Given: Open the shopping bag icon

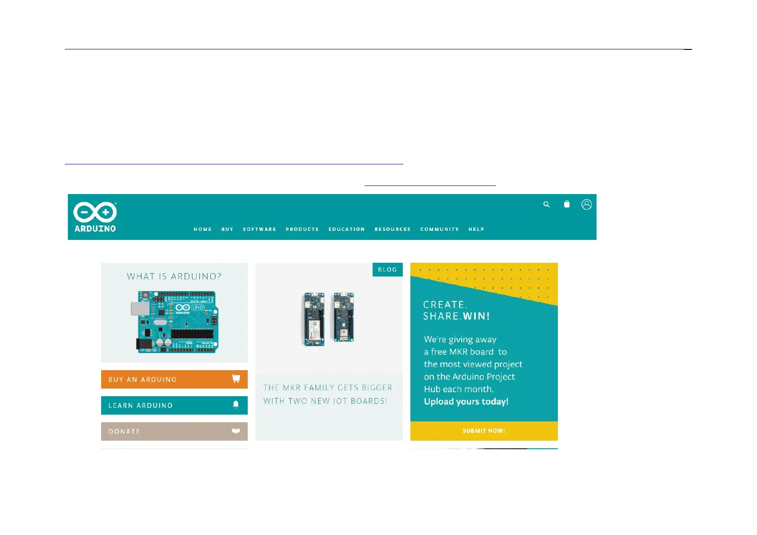Looking at the screenshot, I should click(x=567, y=204).
